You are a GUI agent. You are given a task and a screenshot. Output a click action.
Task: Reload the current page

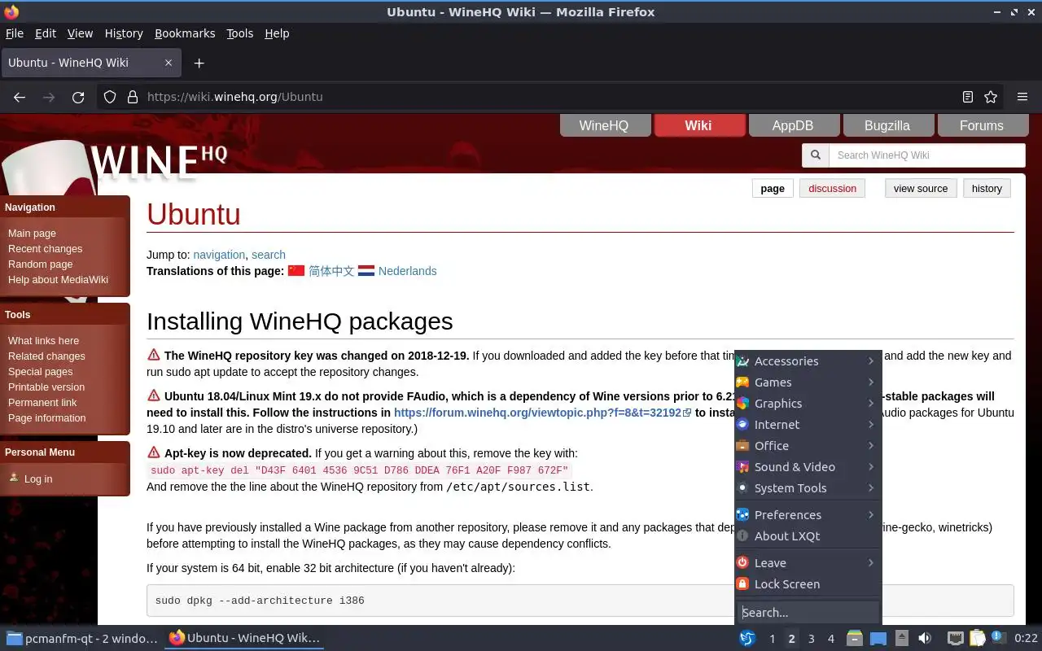click(x=78, y=97)
